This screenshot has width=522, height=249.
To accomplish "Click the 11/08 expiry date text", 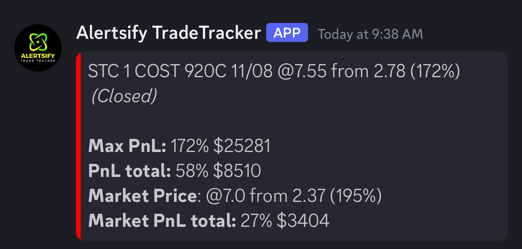I will (x=252, y=72).
